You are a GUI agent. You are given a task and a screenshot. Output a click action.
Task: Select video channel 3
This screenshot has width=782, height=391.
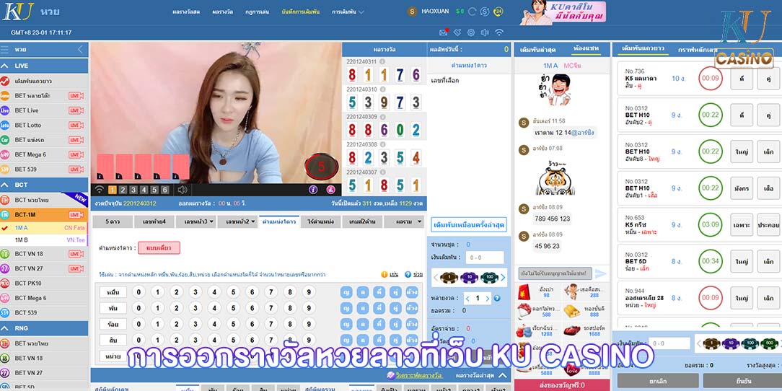point(133,190)
